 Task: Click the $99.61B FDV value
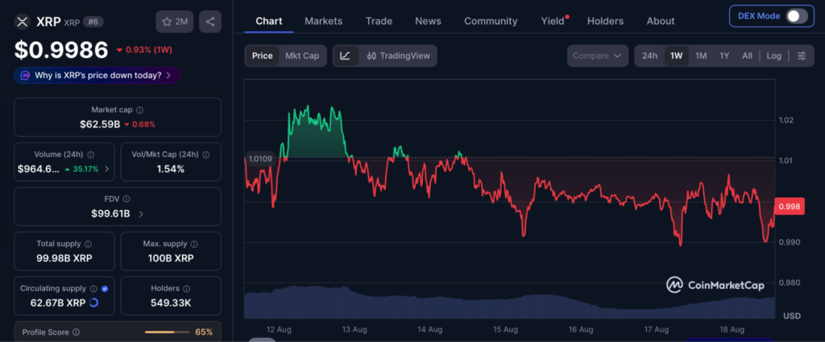pos(110,214)
